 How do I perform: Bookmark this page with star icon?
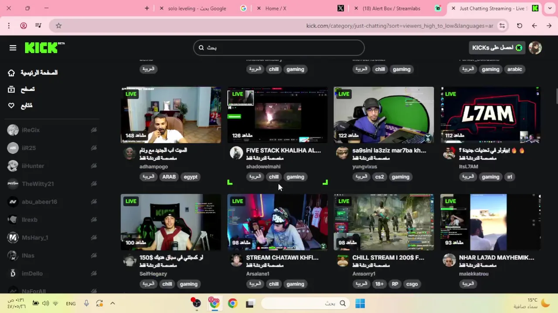58,26
